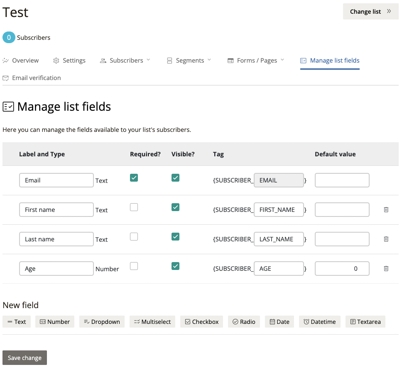The height and width of the screenshot is (367, 402).
Task: Click the Age default value input
Action: pyautogui.click(x=342, y=269)
